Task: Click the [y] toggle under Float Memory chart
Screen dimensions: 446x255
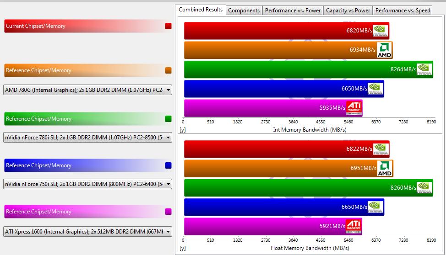Action: click(x=183, y=248)
